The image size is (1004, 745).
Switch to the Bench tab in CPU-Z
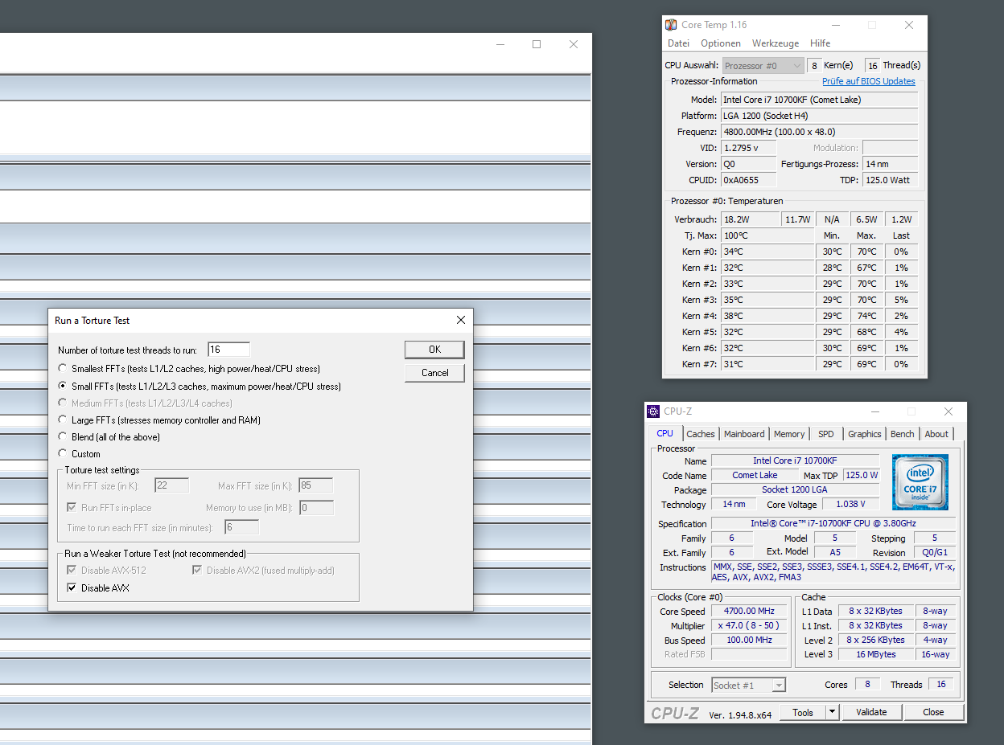tap(902, 434)
